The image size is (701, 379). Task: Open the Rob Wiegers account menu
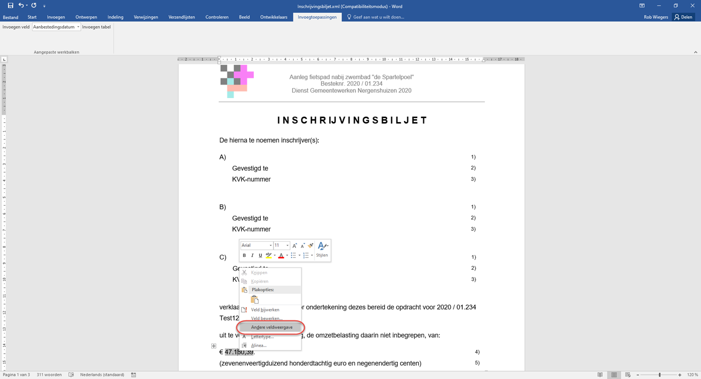coord(656,17)
